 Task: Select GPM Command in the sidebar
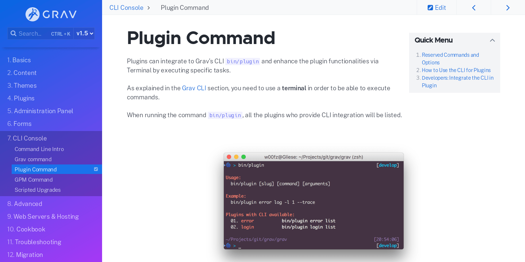click(x=34, y=179)
